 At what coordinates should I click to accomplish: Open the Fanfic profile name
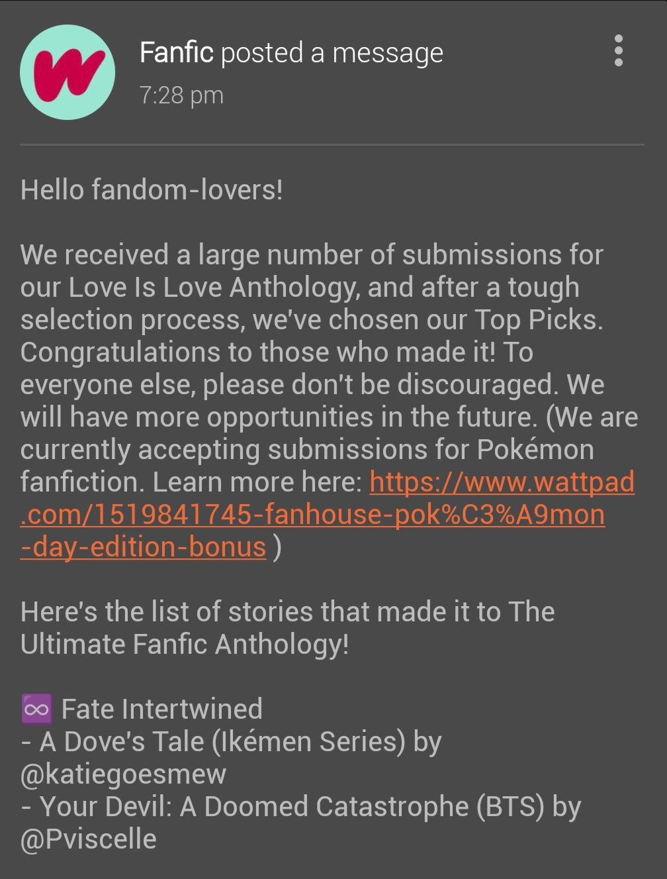pos(177,52)
